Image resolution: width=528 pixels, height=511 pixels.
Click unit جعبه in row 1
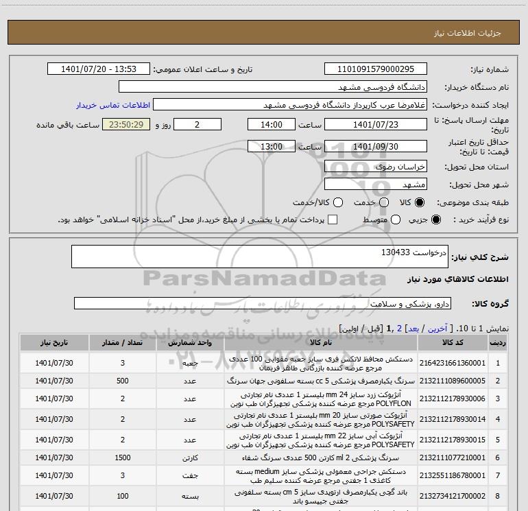pos(190,363)
